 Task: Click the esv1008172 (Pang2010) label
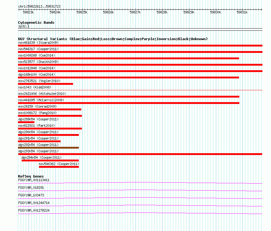tap(37, 113)
